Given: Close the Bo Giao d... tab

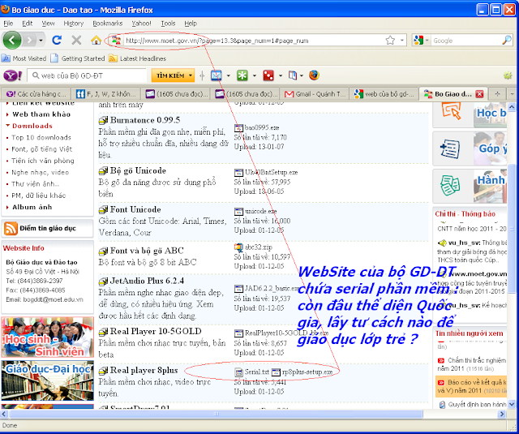Looking at the screenshot, I should tap(479, 94).
